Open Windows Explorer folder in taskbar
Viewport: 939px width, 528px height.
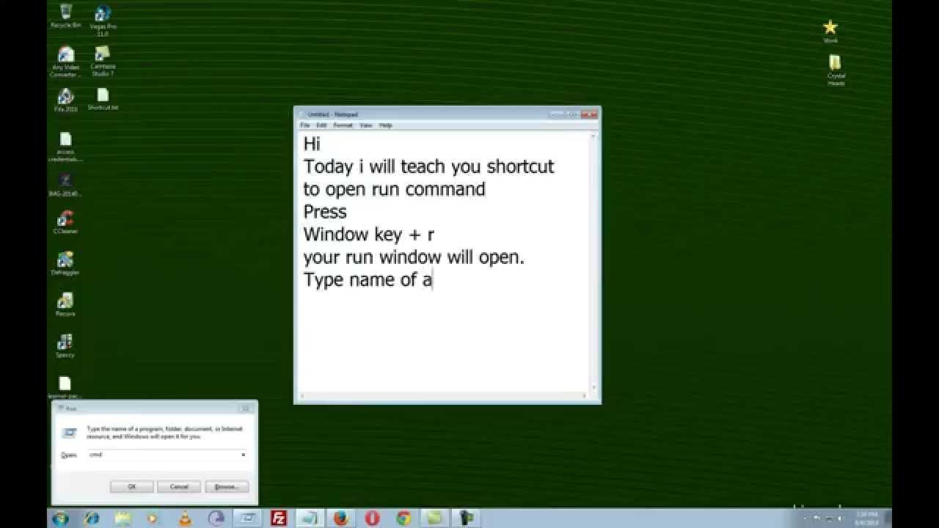point(123,518)
